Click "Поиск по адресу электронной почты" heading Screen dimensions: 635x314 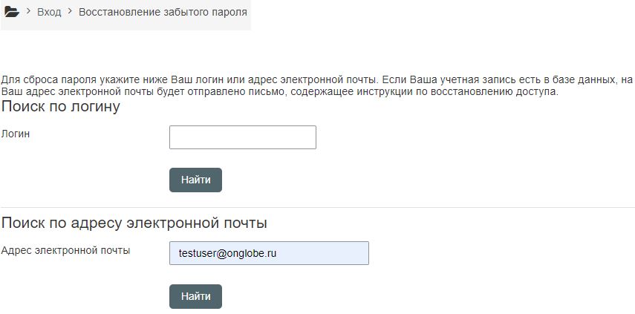point(134,223)
